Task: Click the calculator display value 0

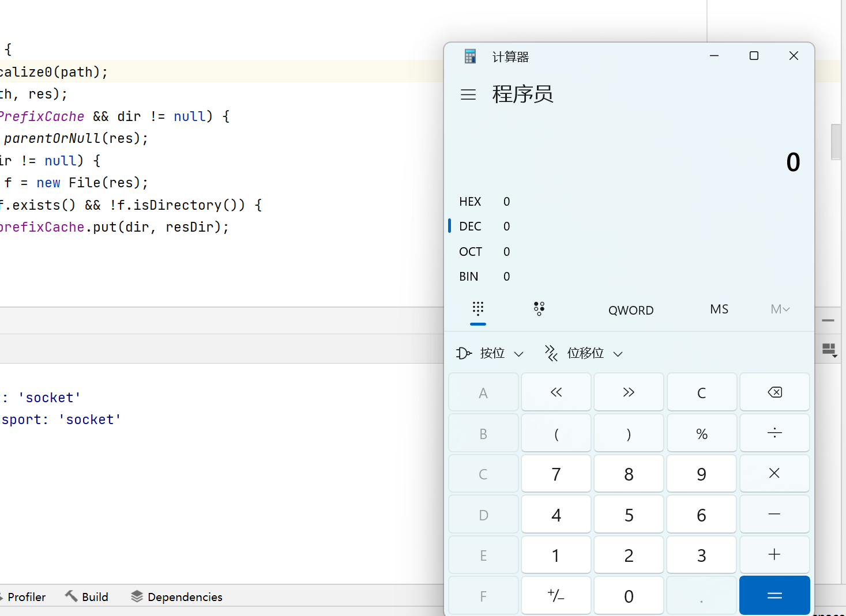Action: point(793,162)
